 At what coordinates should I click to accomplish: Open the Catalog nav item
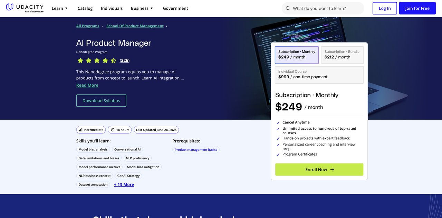[85, 8]
